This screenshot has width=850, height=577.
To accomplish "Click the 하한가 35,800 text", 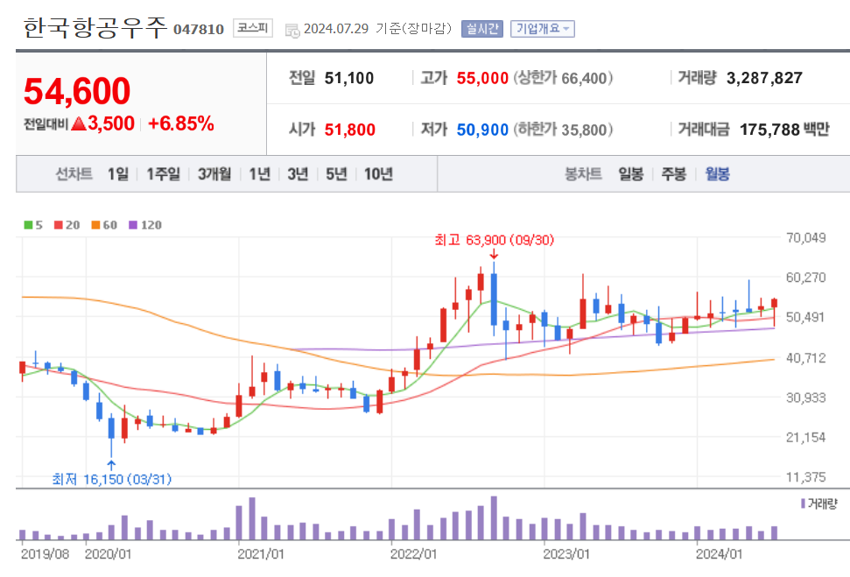I will [x=563, y=130].
